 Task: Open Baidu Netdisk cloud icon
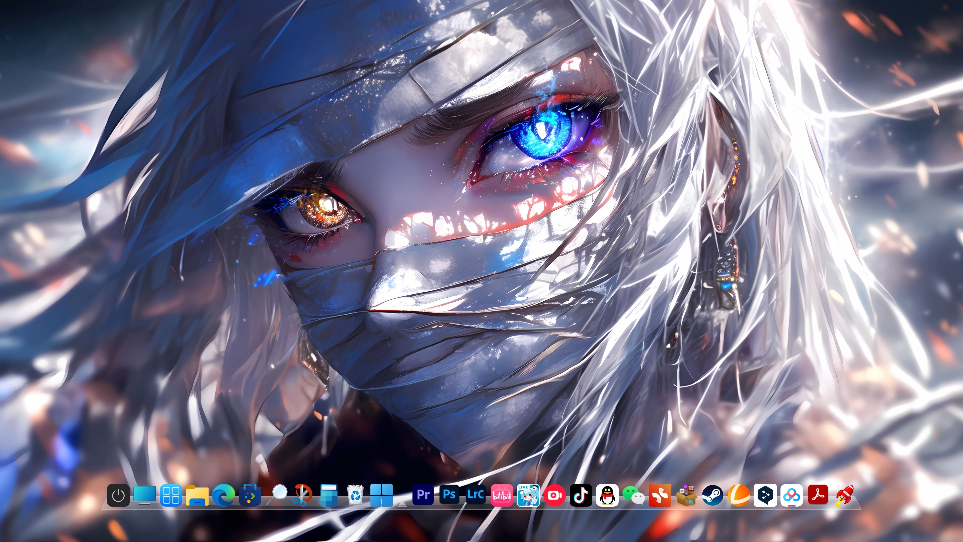pos(792,495)
